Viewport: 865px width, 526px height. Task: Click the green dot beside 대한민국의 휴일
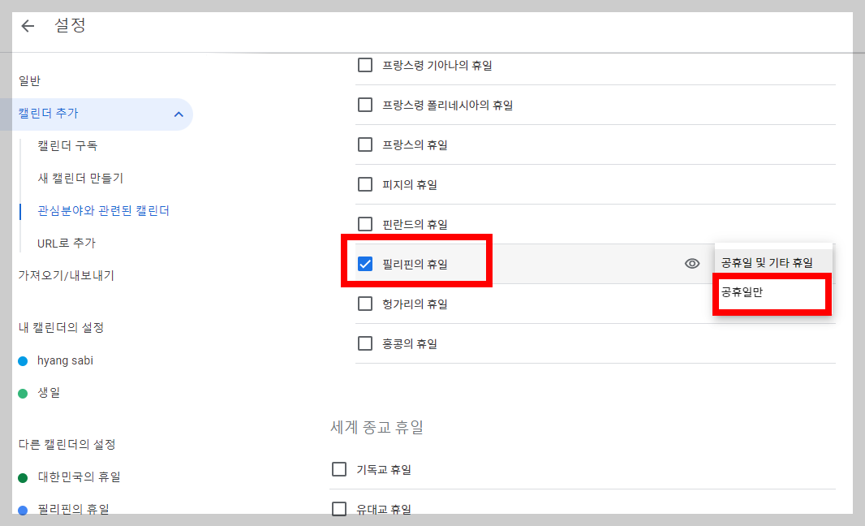click(21, 476)
